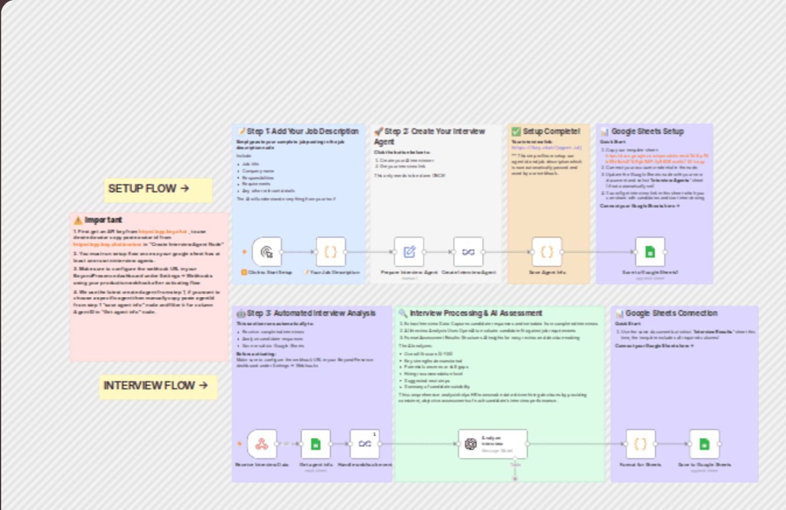Viewport: 786px width, 510px height.
Task: Open the Prepare Interview Agent edit node
Action: pos(409,252)
